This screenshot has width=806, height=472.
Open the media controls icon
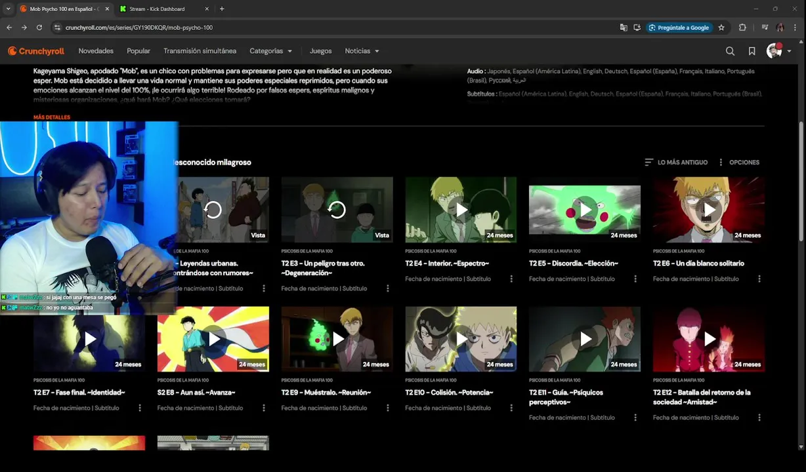point(765,28)
